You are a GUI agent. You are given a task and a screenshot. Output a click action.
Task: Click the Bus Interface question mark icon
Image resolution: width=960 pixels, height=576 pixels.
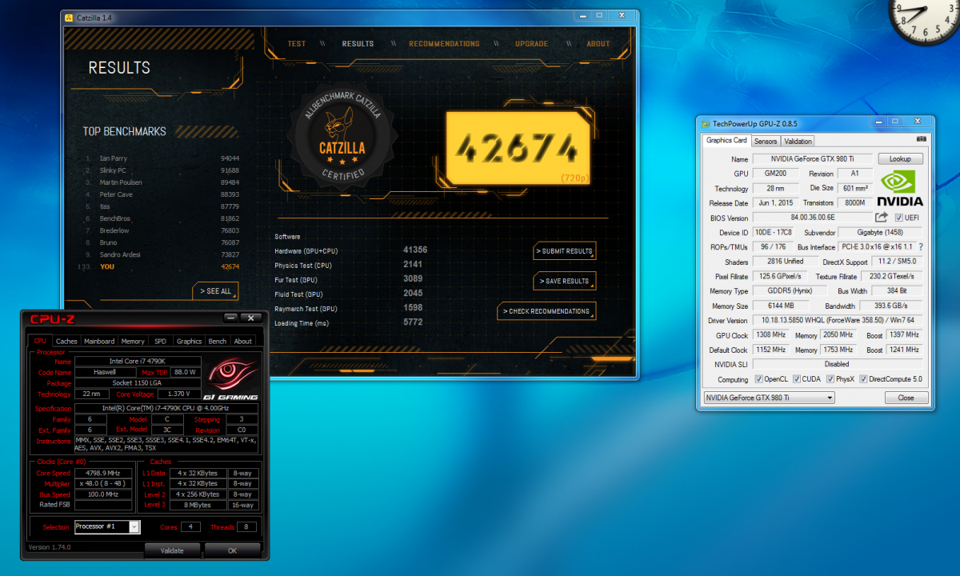point(921,247)
